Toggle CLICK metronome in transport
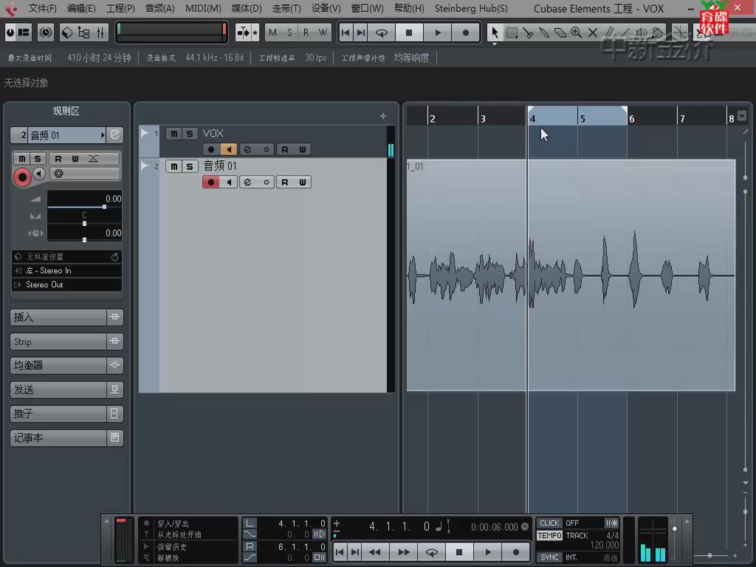The image size is (756, 567). (x=549, y=523)
